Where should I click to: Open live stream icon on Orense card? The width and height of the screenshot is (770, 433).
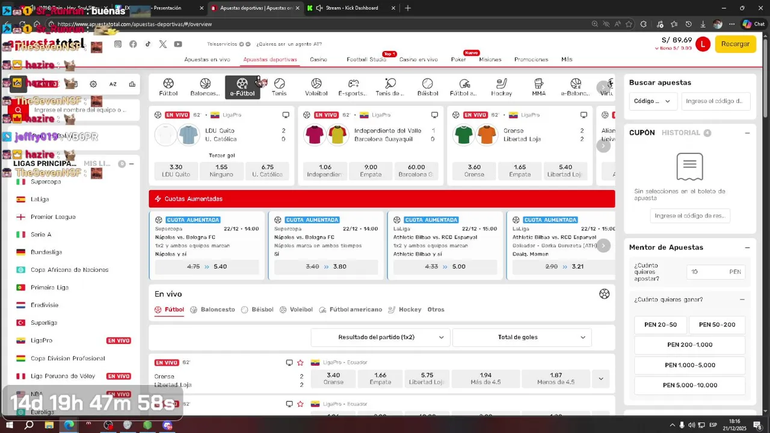click(x=584, y=115)
